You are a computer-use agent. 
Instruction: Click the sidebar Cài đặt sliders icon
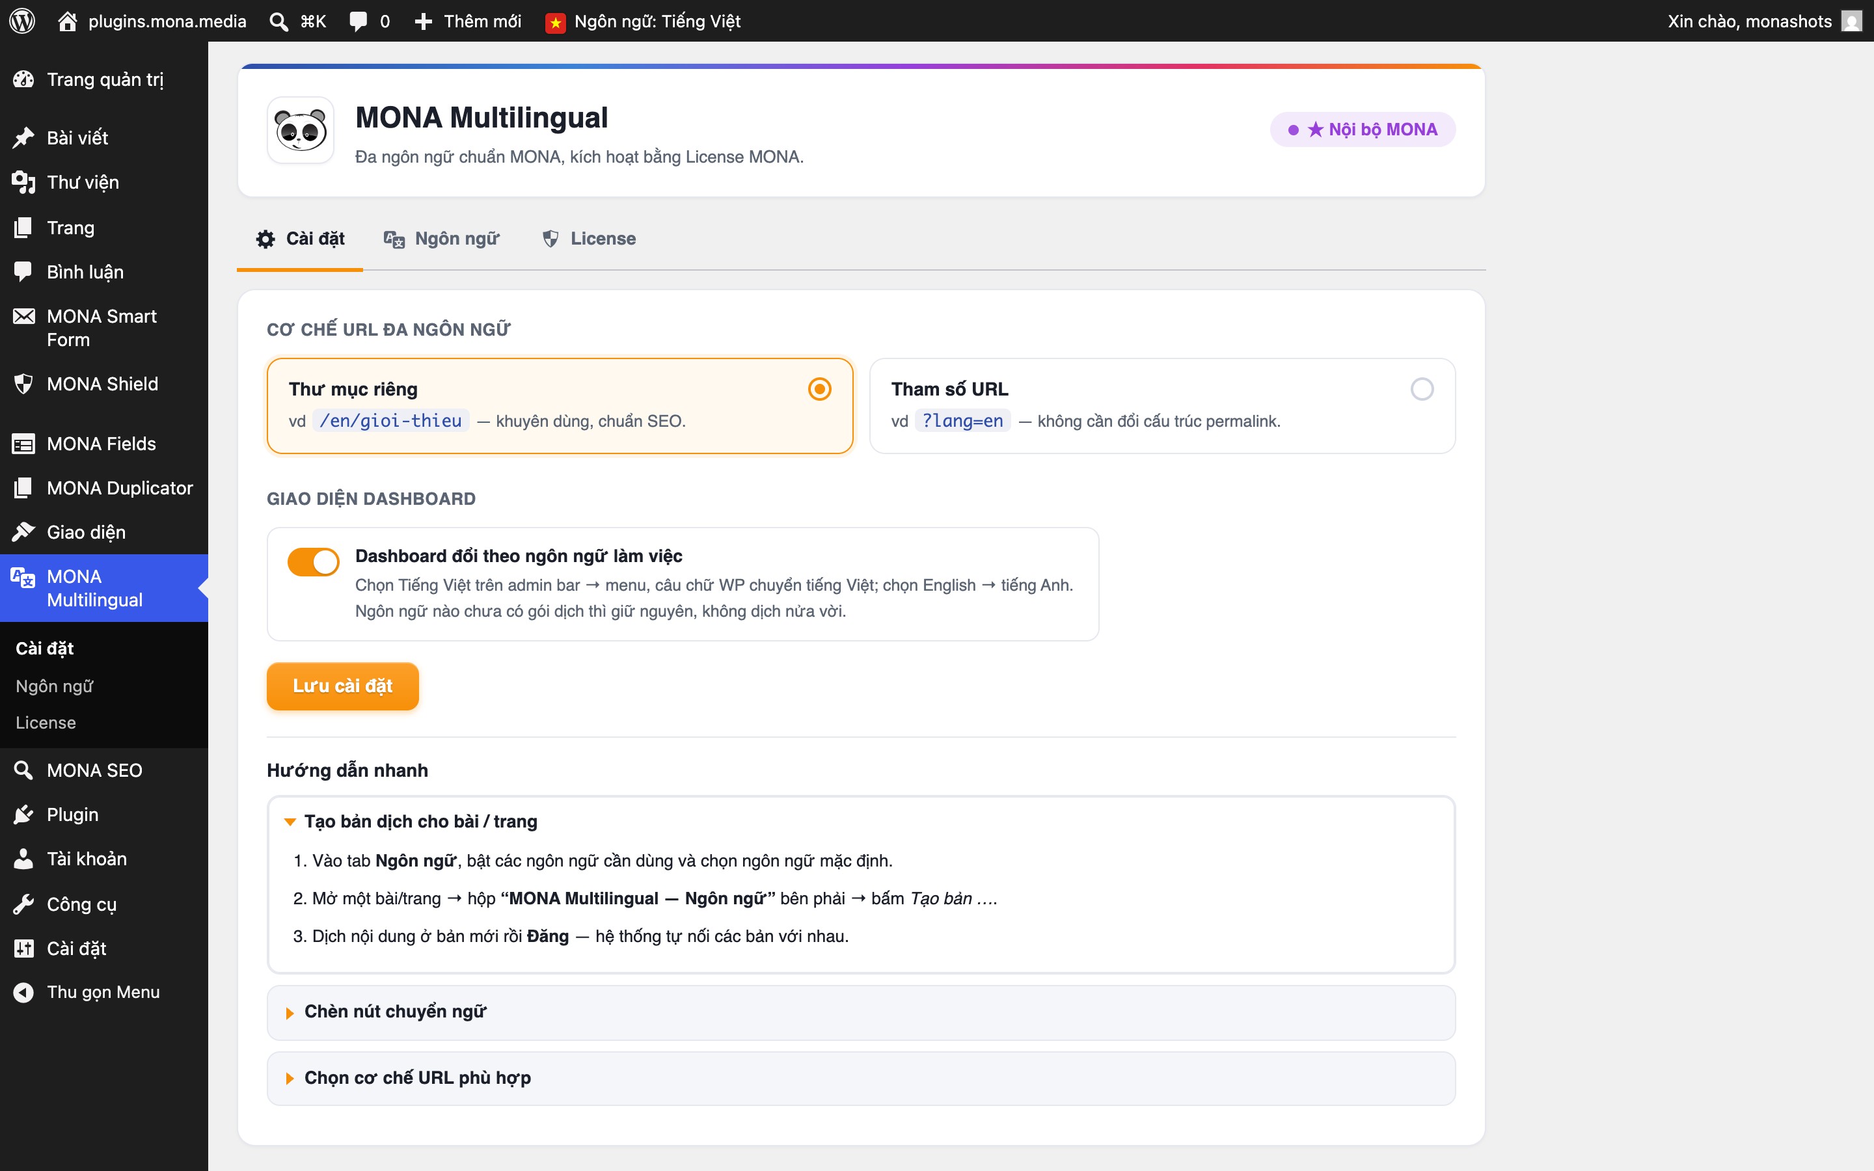point(23,948)
